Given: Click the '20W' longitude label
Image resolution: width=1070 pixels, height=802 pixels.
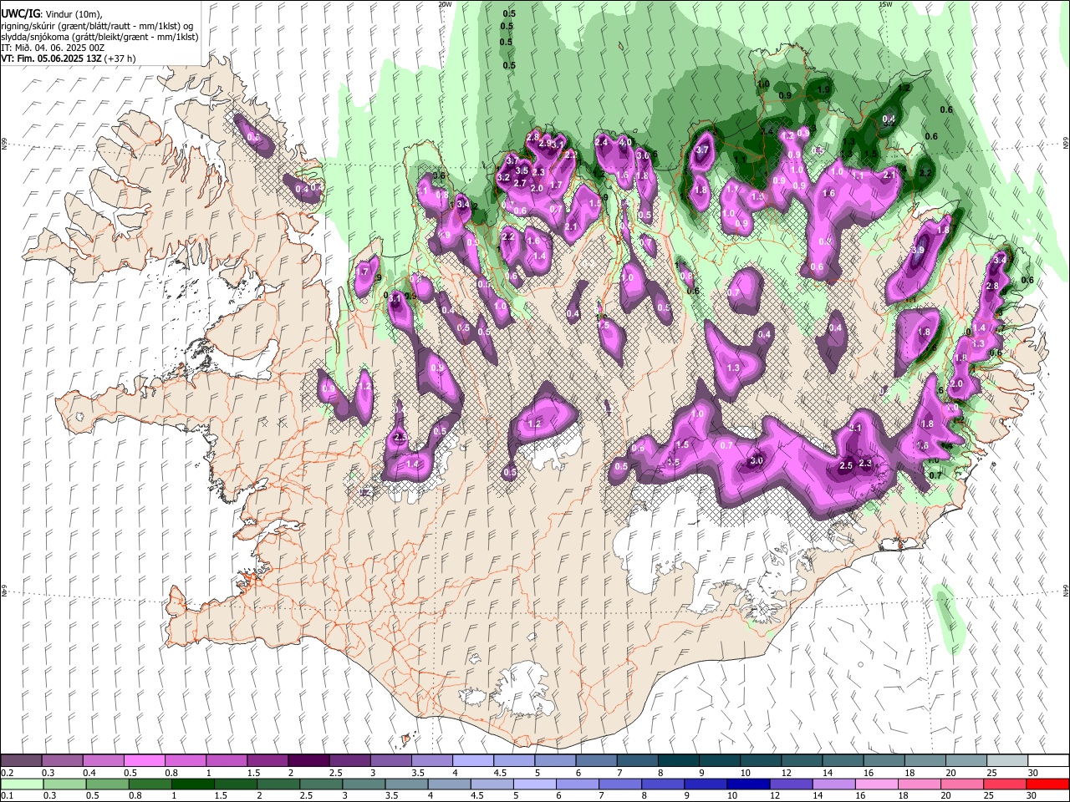Looking at the screenshot, I should pyautogui.click(x=446, y=4).
